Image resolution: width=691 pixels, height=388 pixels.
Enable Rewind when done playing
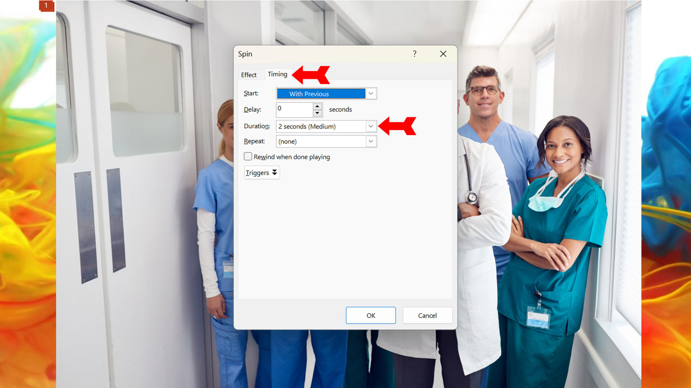point(247,156)
